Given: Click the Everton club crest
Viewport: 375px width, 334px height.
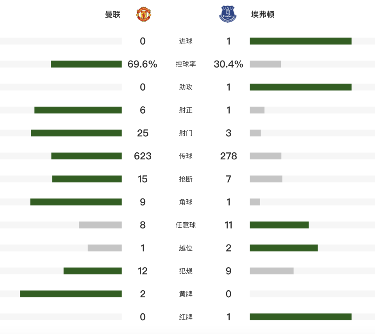Looking at the screenshot, I should [228, 14].
